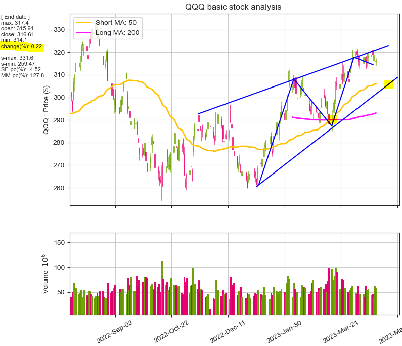Click the 330 price axis tick label
The image size is (402, 346).
[59, 30]
